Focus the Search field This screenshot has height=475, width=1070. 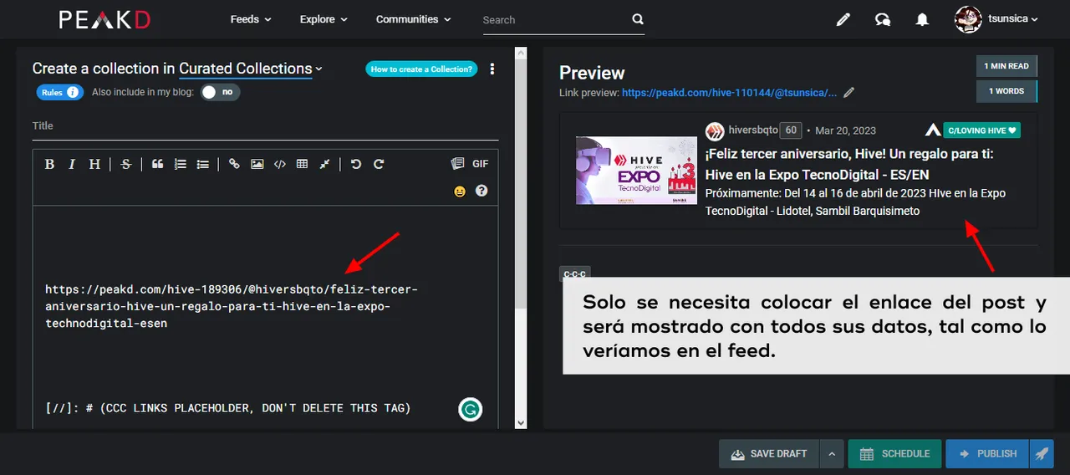554,19
